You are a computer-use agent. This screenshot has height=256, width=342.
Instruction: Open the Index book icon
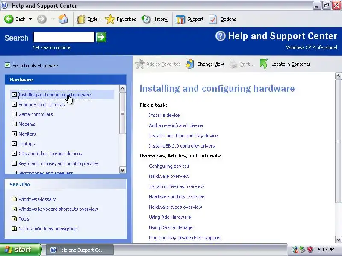[x=81, y=19]
